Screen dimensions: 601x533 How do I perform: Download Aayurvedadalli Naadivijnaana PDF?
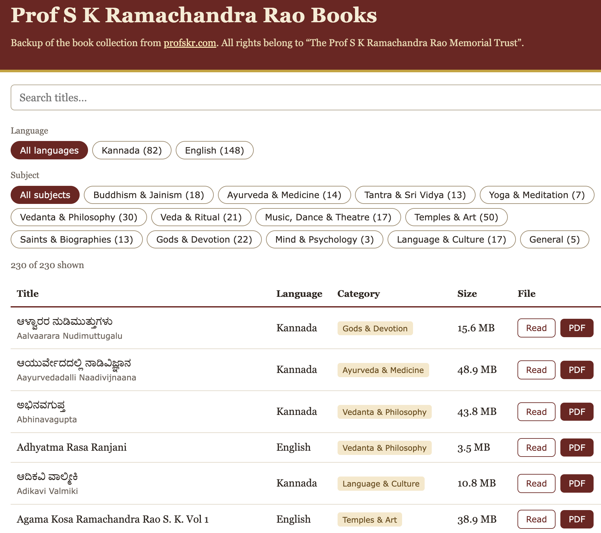point(577,370)
